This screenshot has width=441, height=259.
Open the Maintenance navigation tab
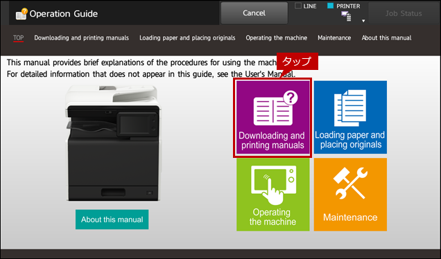(334, 38)
